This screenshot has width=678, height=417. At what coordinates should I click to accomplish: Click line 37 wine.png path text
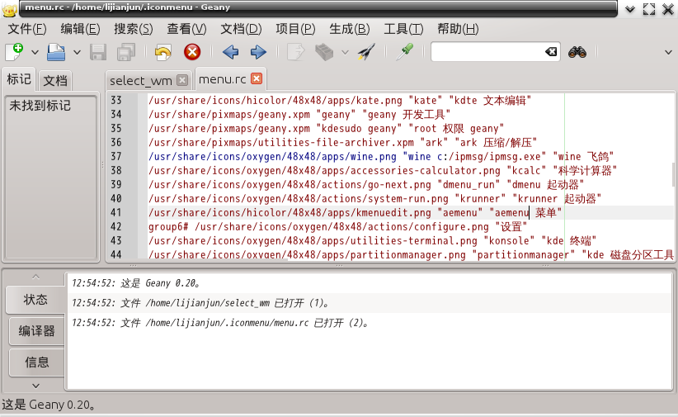pos(272,156)
